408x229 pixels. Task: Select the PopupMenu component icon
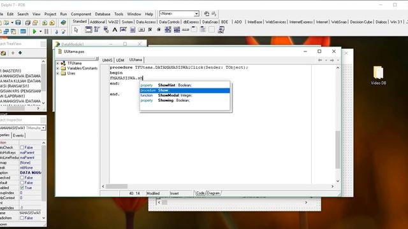(106, 30)
